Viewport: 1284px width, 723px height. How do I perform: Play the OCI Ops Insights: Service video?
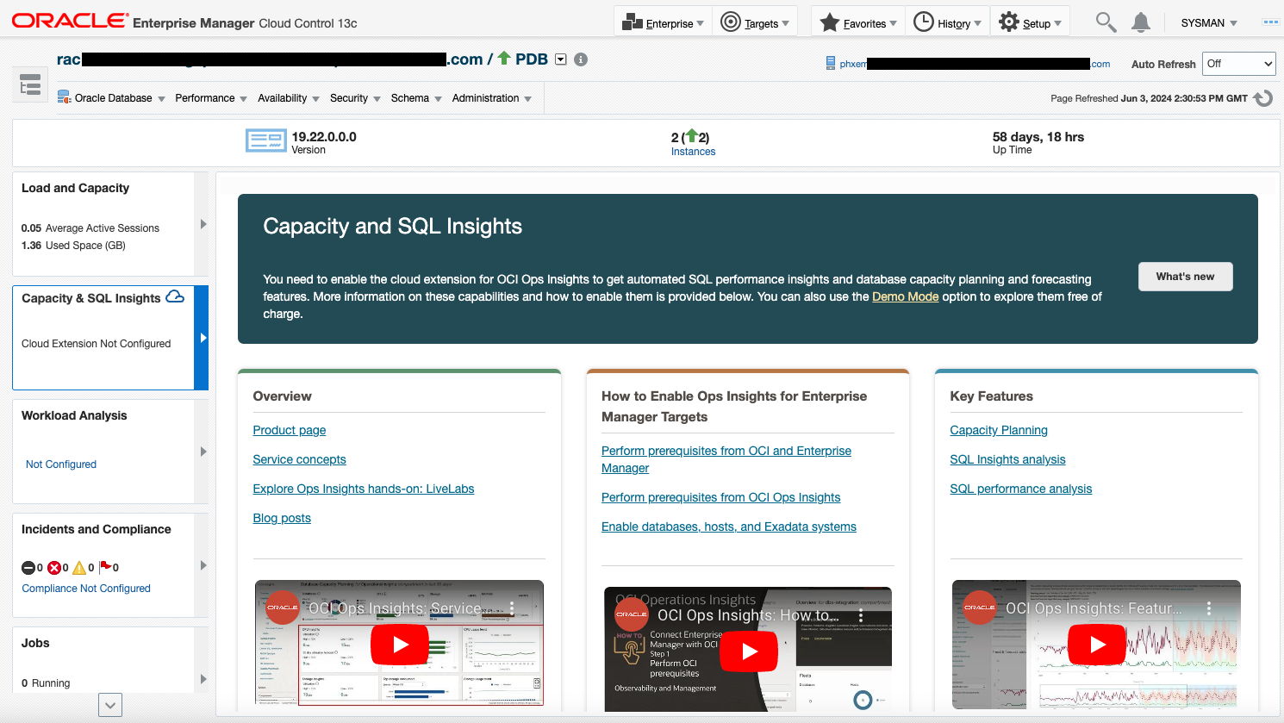pyautogui.click(x=400, y=645)
